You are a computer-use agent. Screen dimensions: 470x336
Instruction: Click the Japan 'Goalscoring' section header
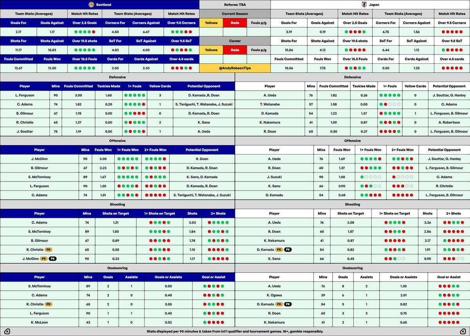(x=352, y=268)
